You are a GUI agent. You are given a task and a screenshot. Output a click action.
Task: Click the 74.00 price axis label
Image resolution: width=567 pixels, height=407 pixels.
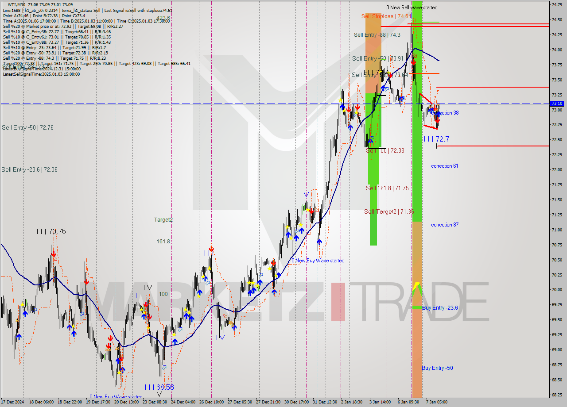pos(557,50)
